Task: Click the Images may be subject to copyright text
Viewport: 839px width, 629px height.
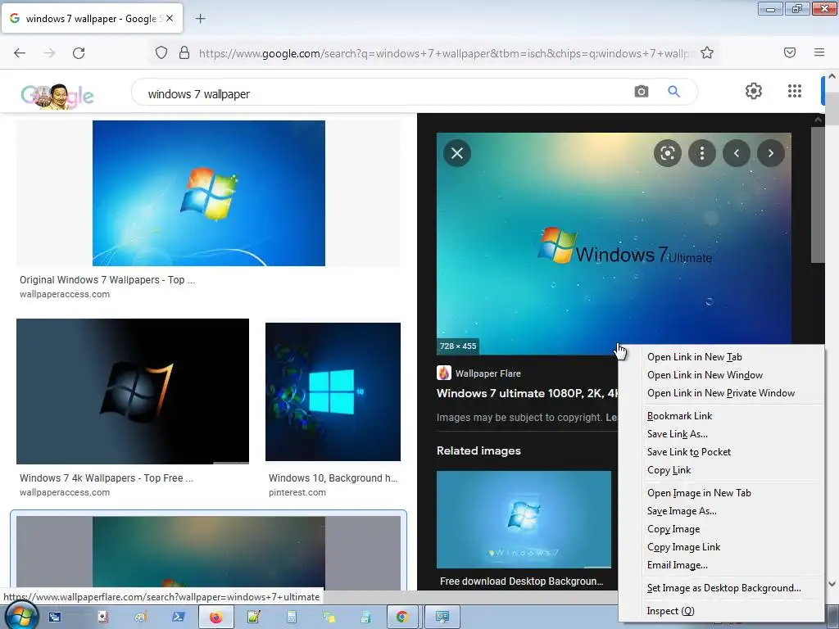Action: click(x=520, y=417)
